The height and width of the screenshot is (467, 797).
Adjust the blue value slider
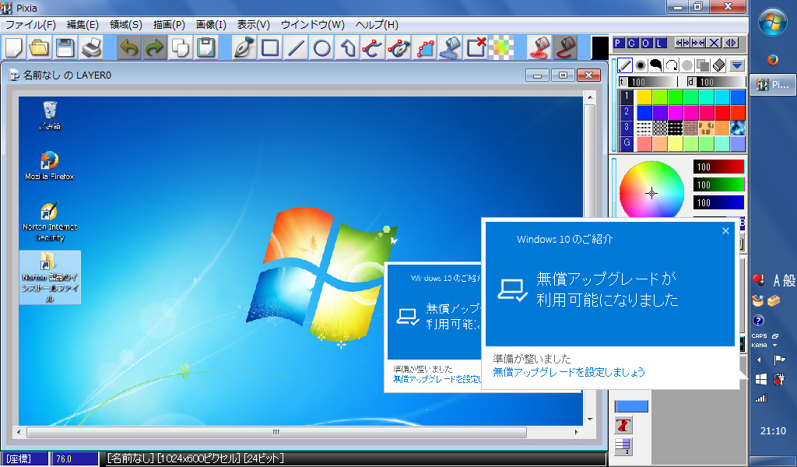coord(718,203)
